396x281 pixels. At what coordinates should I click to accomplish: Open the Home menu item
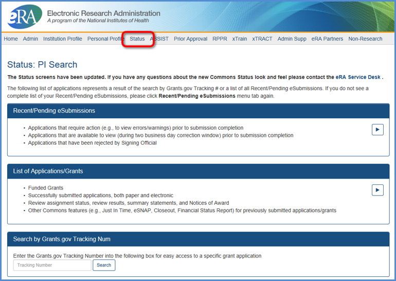tap(11, 39)
